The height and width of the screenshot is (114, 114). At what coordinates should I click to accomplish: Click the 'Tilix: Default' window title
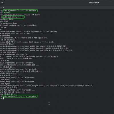click(x=94, y=3)
